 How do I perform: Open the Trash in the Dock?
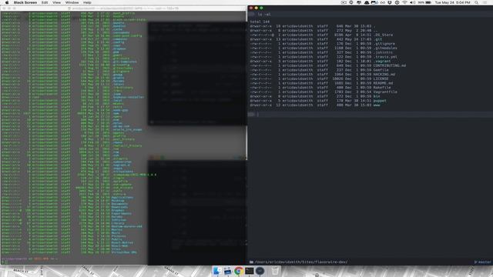pyautogui.click(x=275, y=271)
